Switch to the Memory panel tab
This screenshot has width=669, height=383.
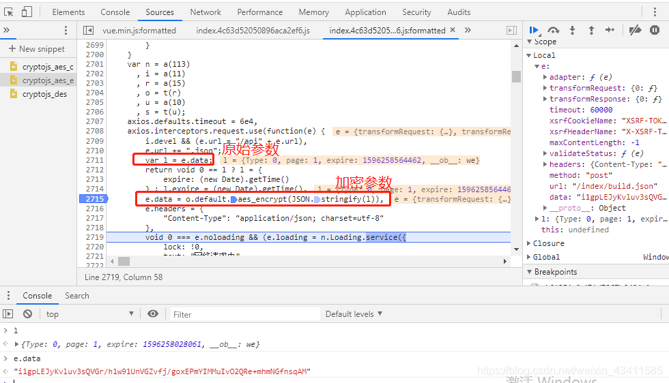pyautogui.click(x=313, y=12)
